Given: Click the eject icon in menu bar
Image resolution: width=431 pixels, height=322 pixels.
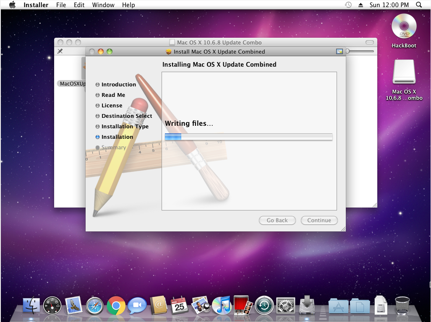Looking at the screenshot, I should (360, 5).
